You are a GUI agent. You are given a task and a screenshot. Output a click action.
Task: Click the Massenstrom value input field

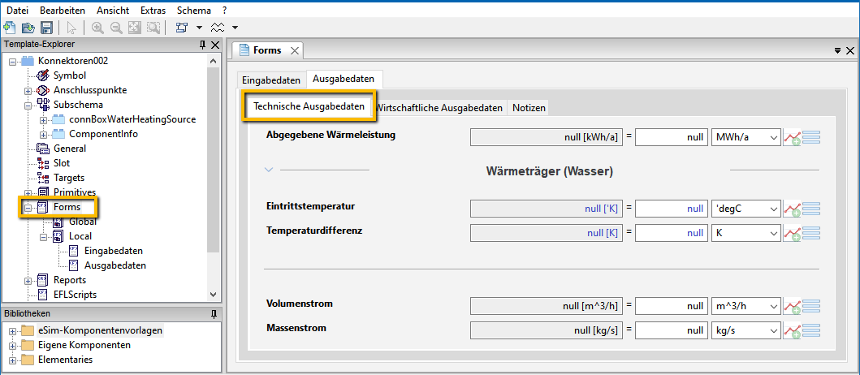click(x=672, y=330)
